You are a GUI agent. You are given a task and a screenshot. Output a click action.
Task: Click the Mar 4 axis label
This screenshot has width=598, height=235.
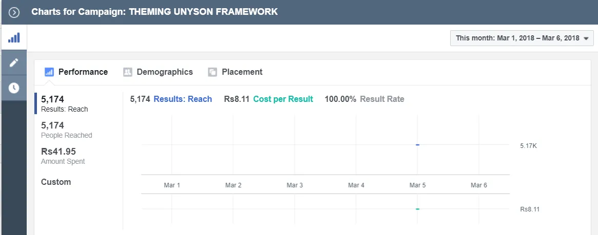(356, 185)
